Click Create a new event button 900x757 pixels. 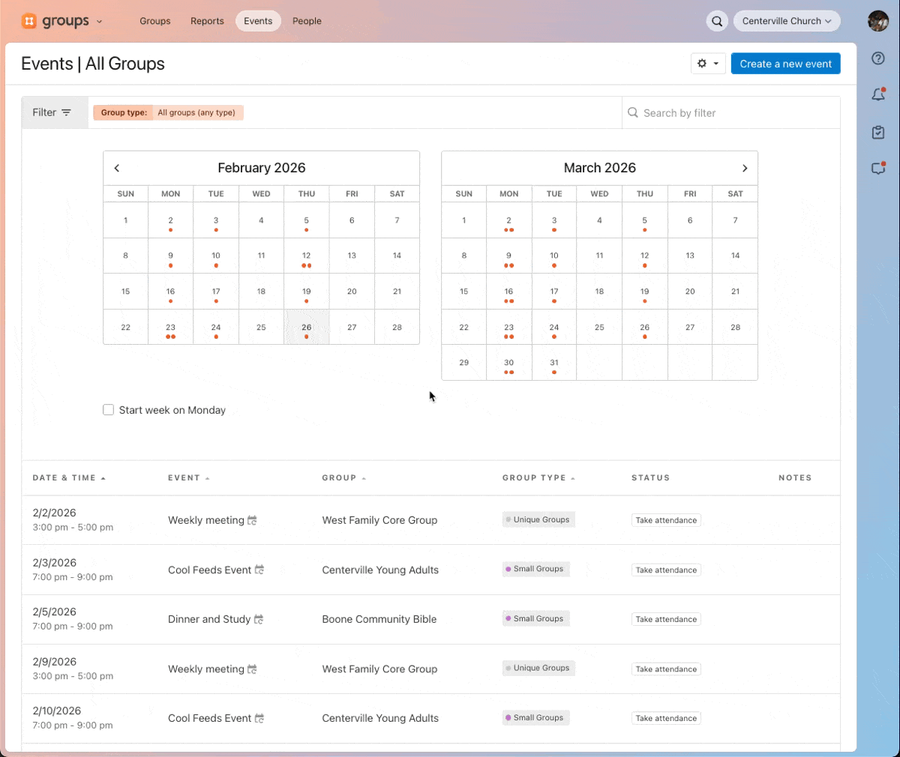[785, 64]
